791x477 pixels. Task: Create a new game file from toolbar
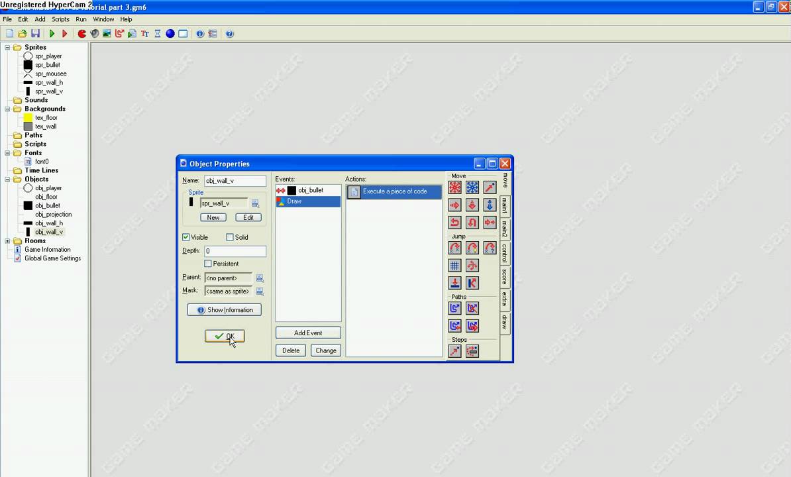[9, 34]
